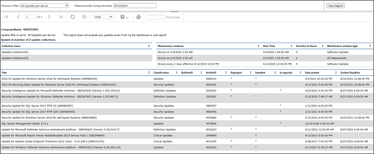Navigate back to parent report
This screenshot has width=374, height=154.
pyautogui.click(x=84, y=17)
